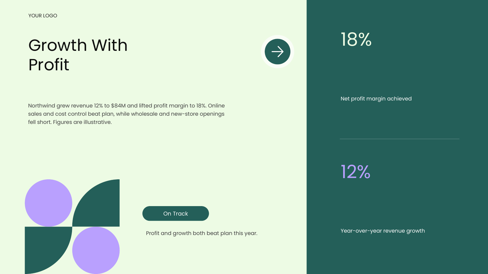The width and height of the screenshot is (488, 274).
Task: Click the On Track button
Action: point(176,213)
